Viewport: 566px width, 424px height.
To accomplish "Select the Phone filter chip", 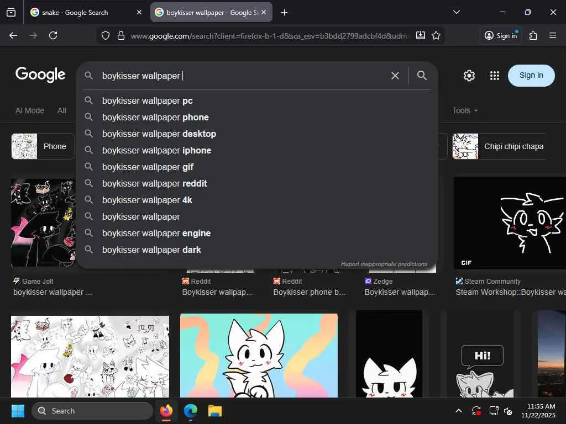I will click(x=43, y=146).
